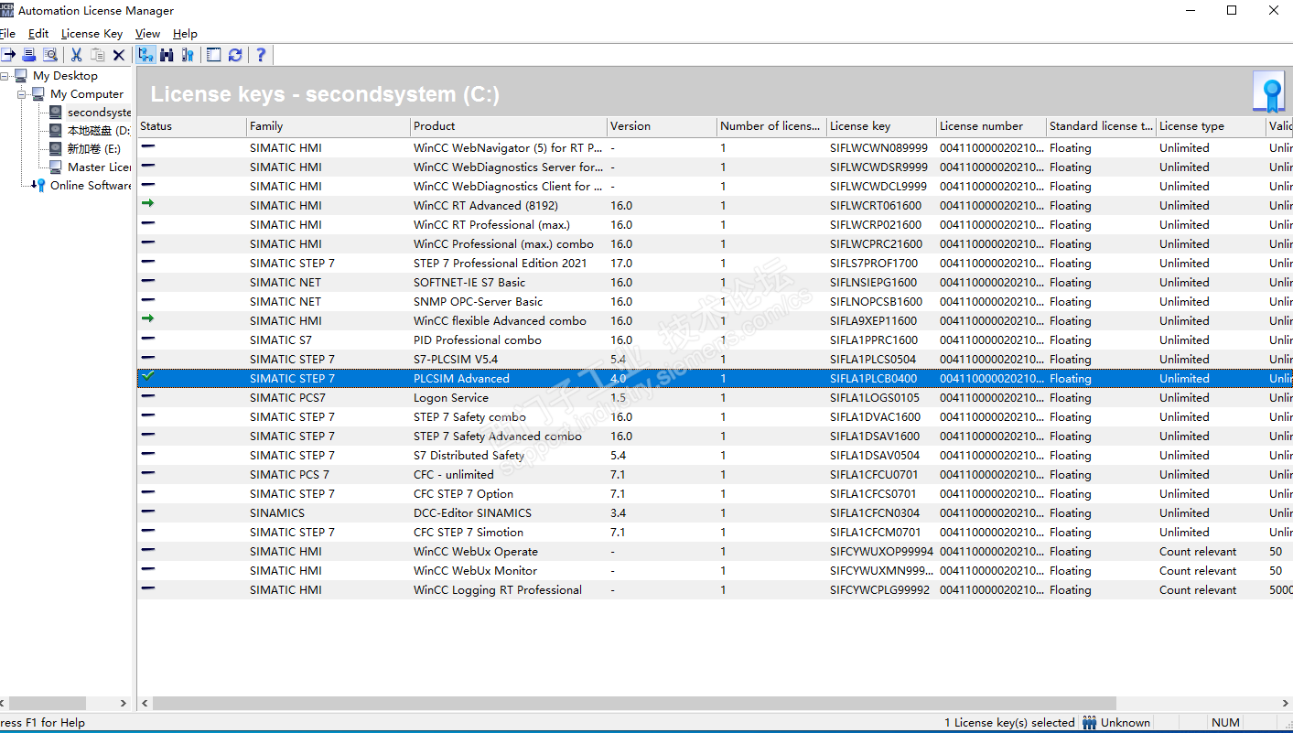This screenshot has height=733, width=1293.
Task: Select the SNMP OPC-Server Basic product
Action: pos(478,301)
